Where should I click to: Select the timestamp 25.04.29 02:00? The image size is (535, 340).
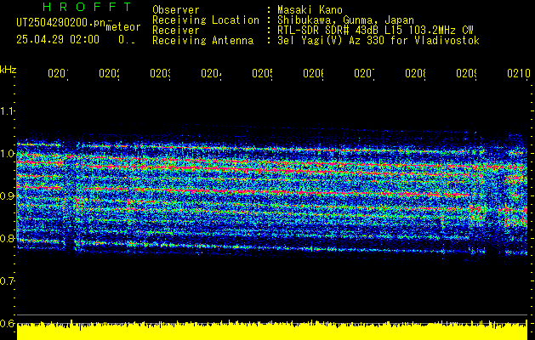coord(58,40)
